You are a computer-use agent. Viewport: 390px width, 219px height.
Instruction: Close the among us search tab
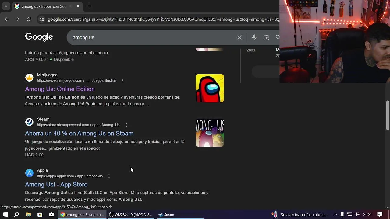point(78,6)
